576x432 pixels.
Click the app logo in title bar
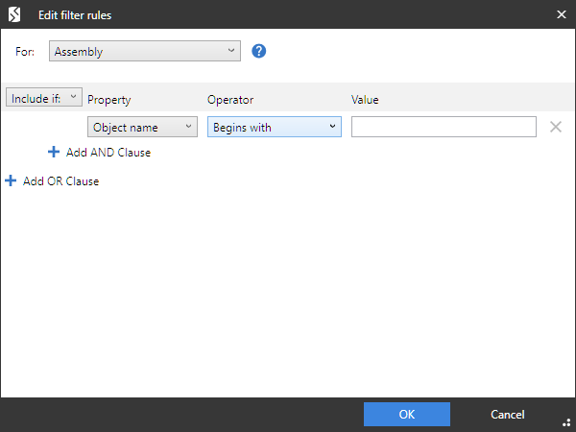coord(14,14)
